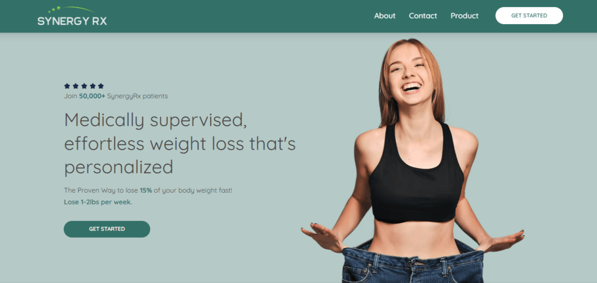Click the second rating star
This screenshot has width=597, height=283.
76,86
